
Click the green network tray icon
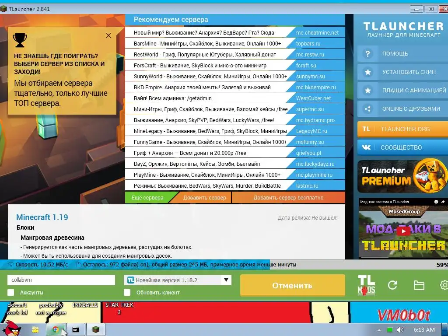point(389,330)
